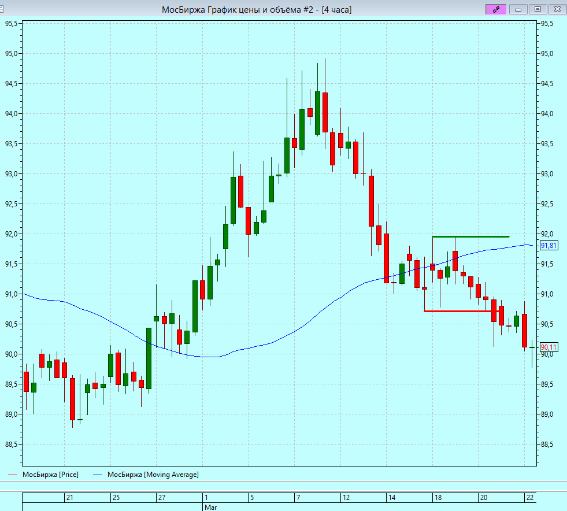
Task: Click date 21 on the time axis
Action: pyautogui.click(x=70, y=498)
